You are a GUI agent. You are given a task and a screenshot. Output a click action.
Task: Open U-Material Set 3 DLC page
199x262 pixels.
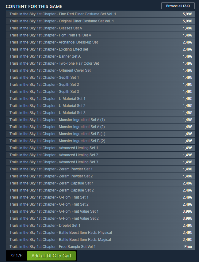[x=100, y=113]
